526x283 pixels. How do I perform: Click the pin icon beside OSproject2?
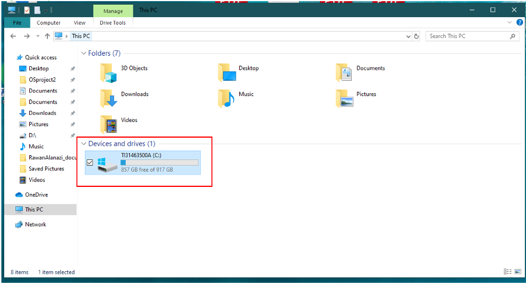(73, 80)
